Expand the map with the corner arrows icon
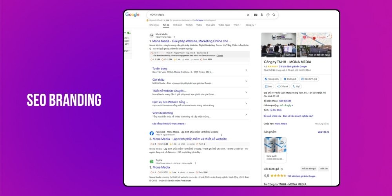 tap(329, 36)
